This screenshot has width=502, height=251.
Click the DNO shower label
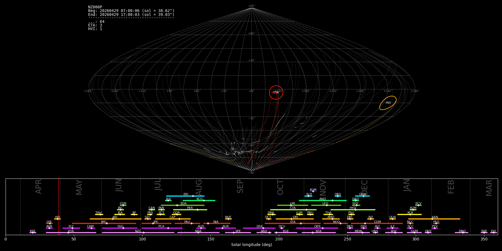(x=462, y=231)
